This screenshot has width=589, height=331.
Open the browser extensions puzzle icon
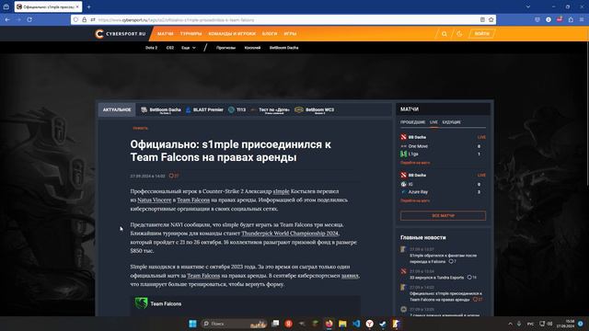(571, 19)
